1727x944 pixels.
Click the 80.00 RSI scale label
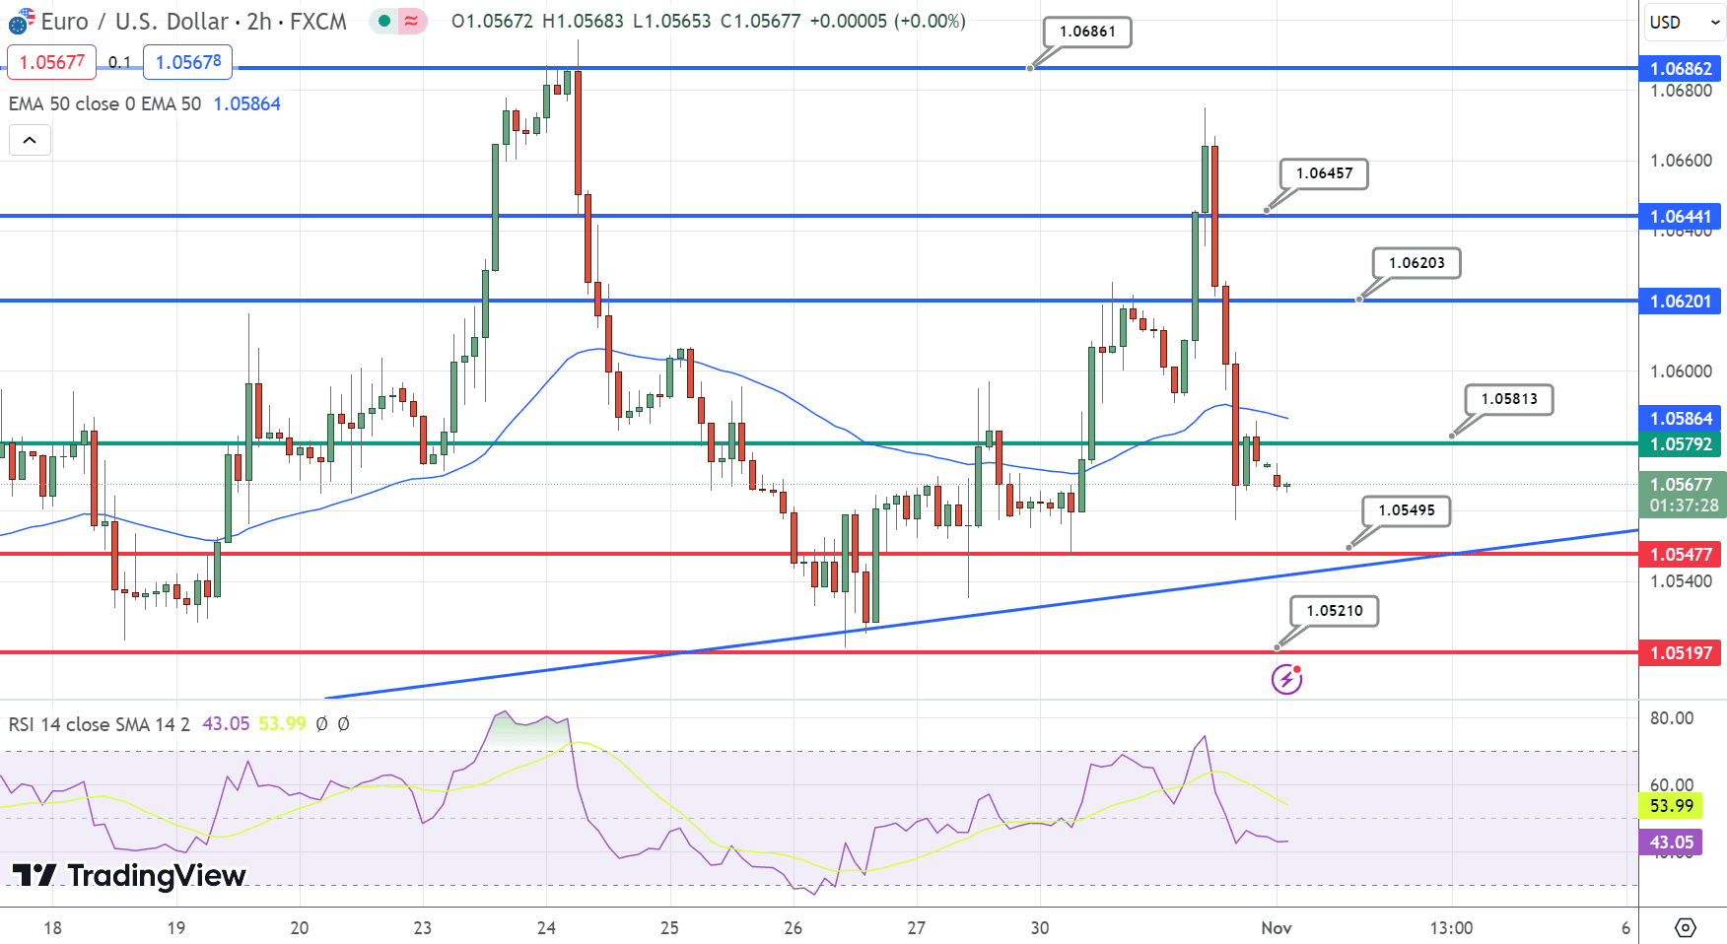pyautogui.click(x=1672, y=718)
